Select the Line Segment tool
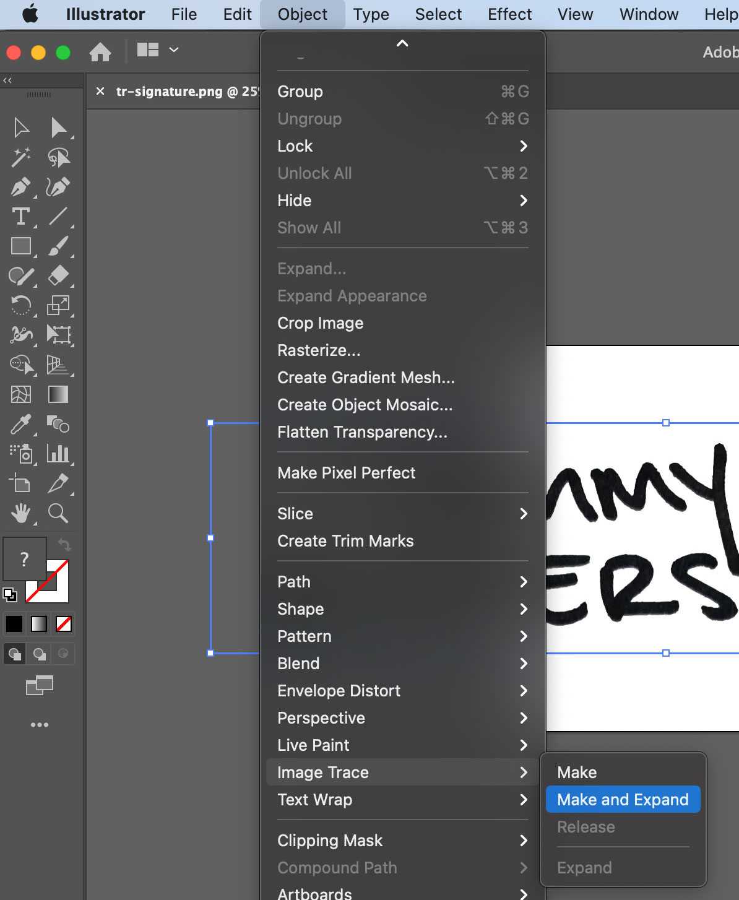The height and width of the screenshot is (900, 739). pos(59,217)
